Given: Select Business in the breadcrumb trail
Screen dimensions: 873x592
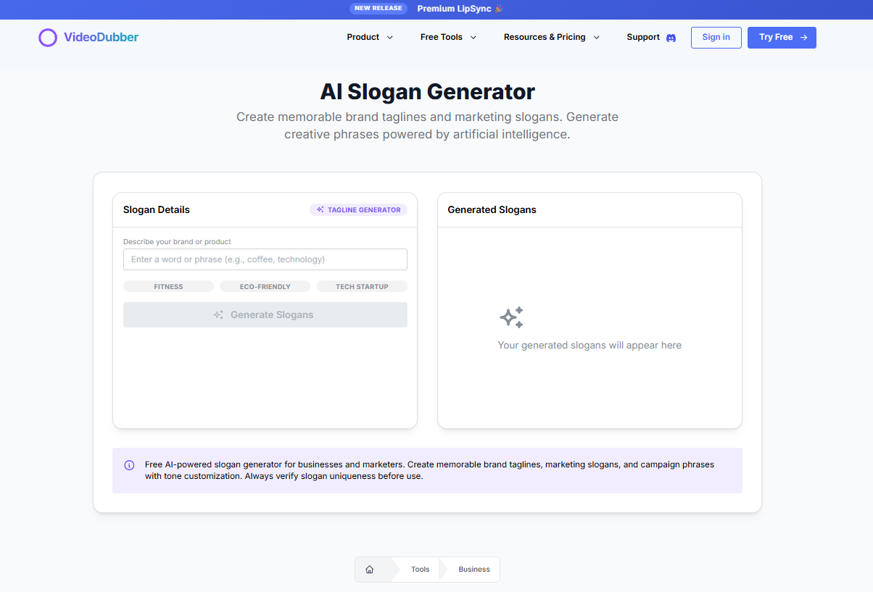Looking at the screenshot, I should (474, 569).
